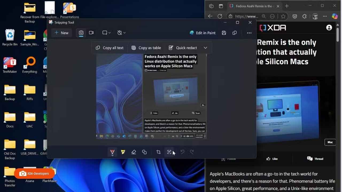Screen dimensions: 342x192
Task: Copy the snip to clipboard
Action: (x=234, y=33)
